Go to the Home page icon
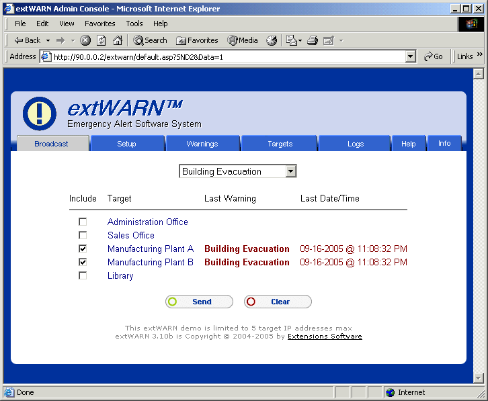Image resolution: width=488 pixels, height=401 pixels. click(118, 40)
